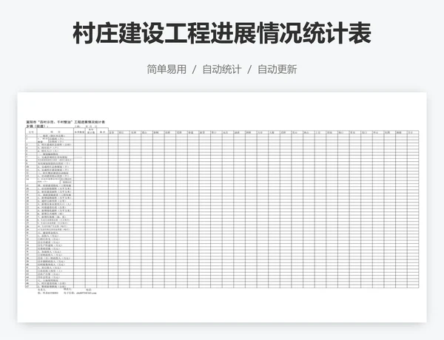Select the last column header at far right

pos(411,132)
